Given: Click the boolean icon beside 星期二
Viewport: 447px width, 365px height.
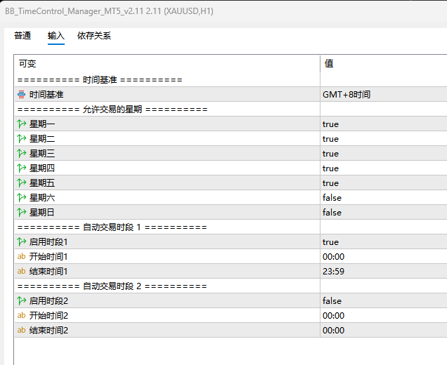Looking at the screenshot, I should 21,139.
